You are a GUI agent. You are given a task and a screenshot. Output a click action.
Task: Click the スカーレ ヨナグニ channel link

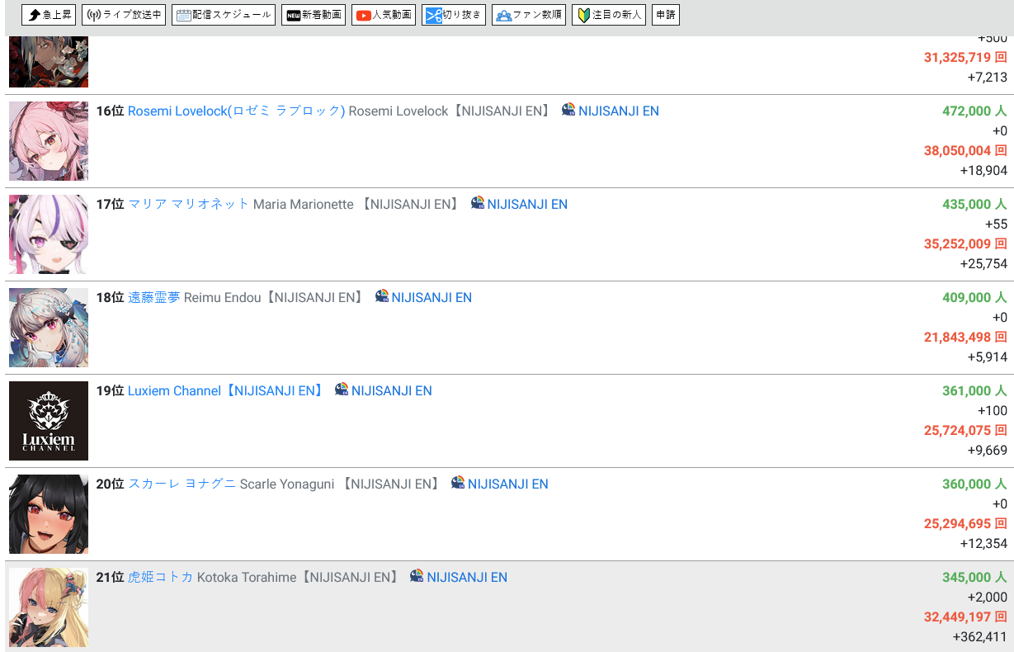click(182, 484)
